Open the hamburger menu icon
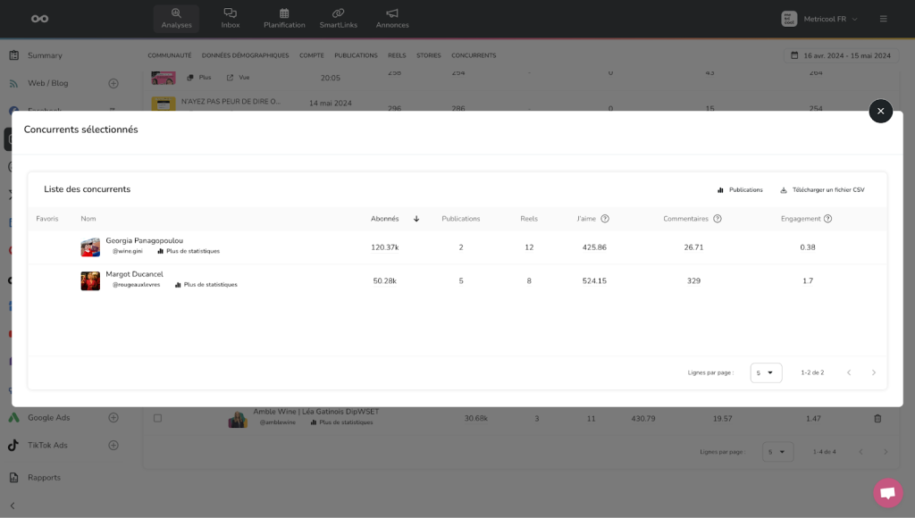The width and height of the screenshot is (915, 518). (x=883, y=19)
